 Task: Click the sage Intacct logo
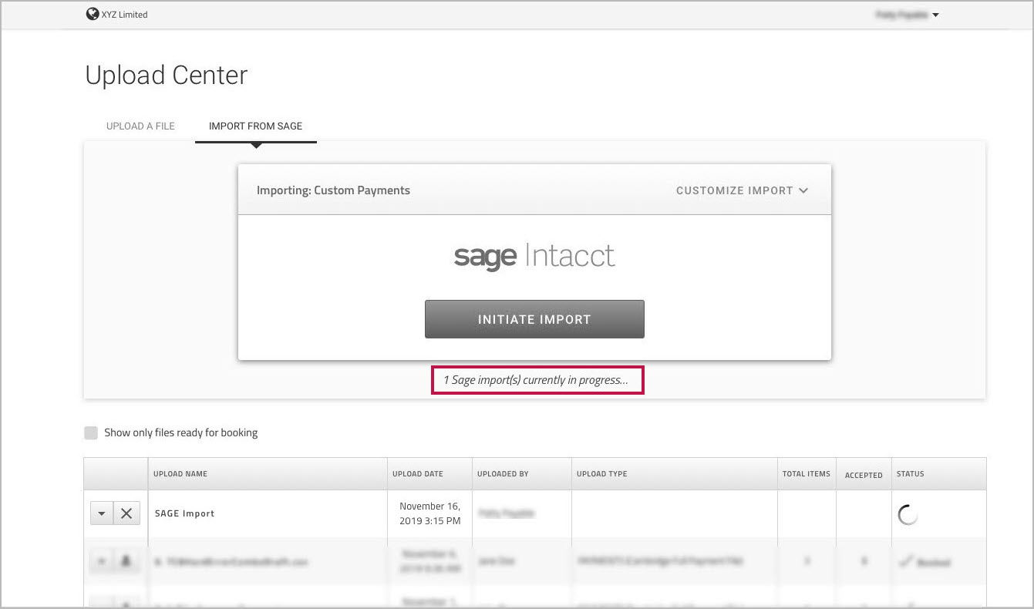pos(534,256)
